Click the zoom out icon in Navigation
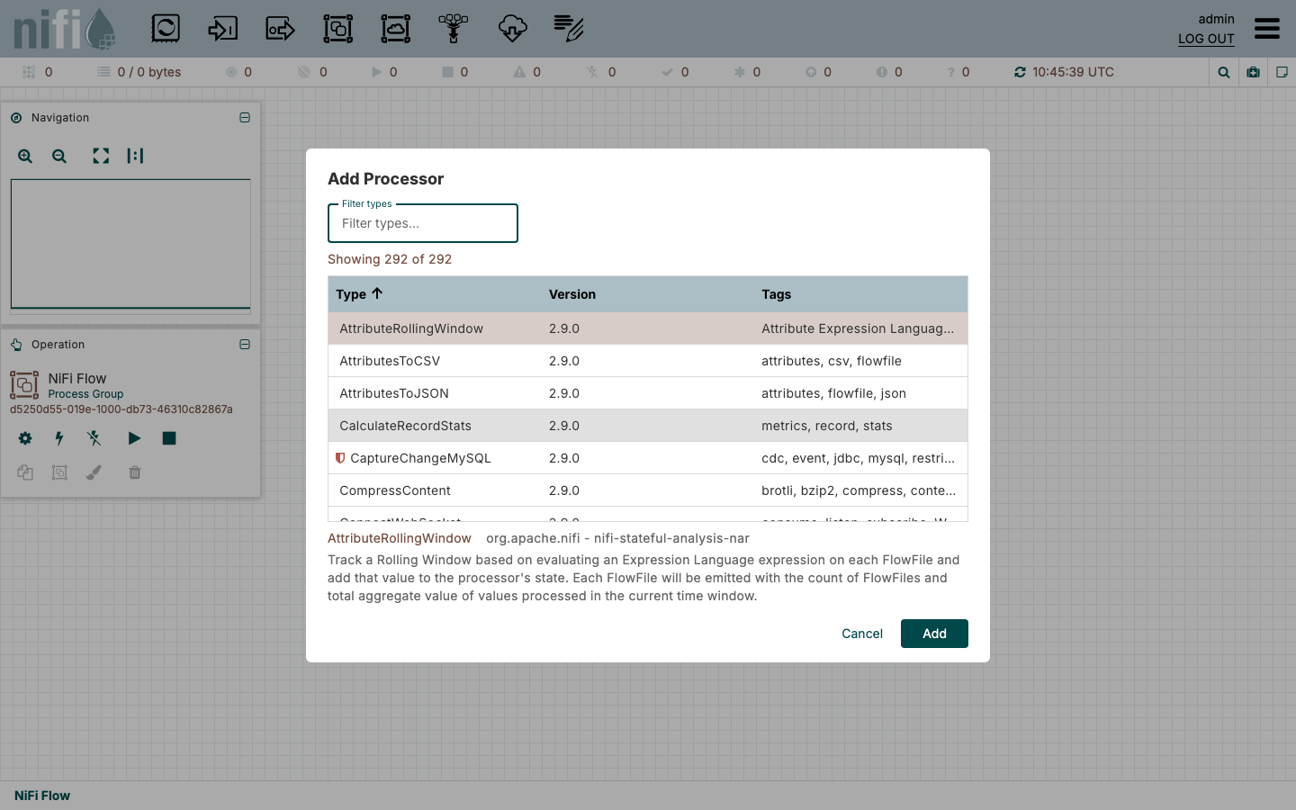Viewport: 1296px width, 810px height. 59,157
